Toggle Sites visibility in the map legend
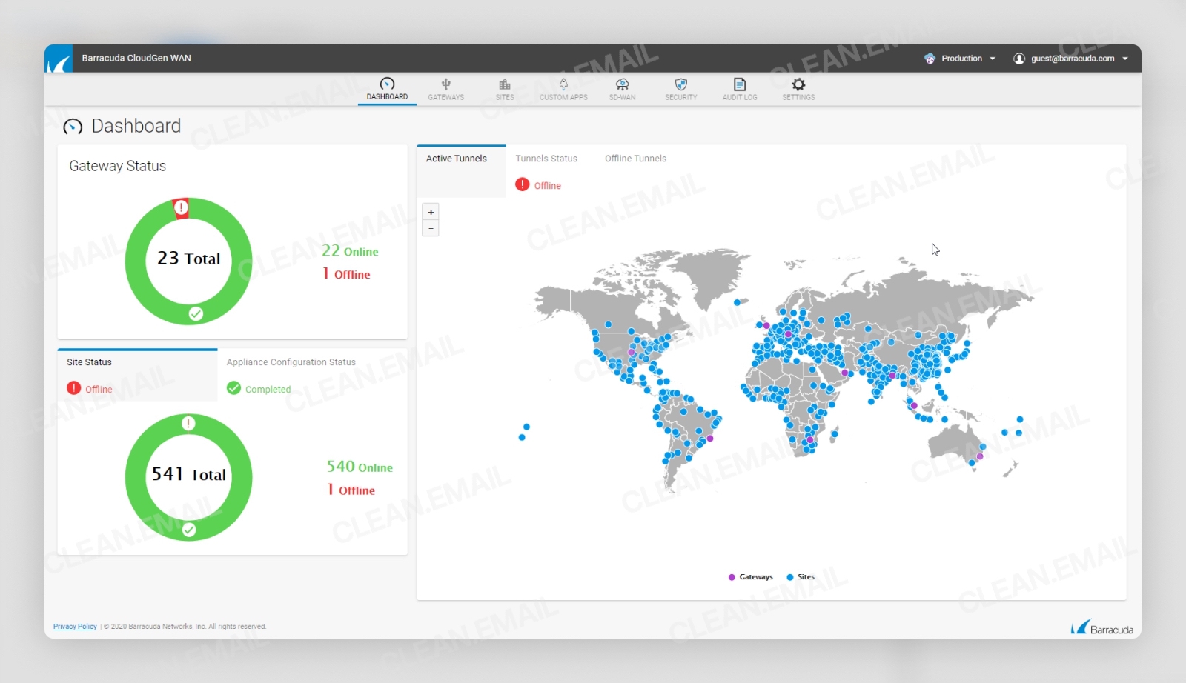 click(x=800, y=576)
